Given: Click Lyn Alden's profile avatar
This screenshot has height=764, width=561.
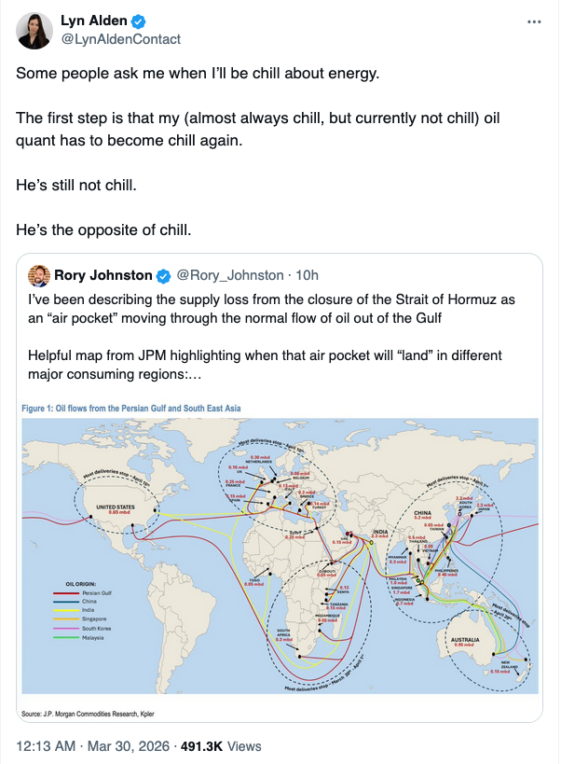Looking at the screenshot, I should [x=35, y=31].
